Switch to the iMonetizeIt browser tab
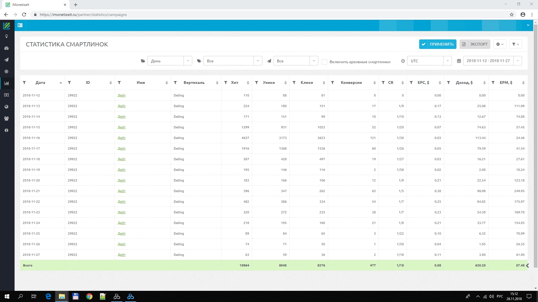The width and height of the screenshot is (538, 302). pos(34,5)
